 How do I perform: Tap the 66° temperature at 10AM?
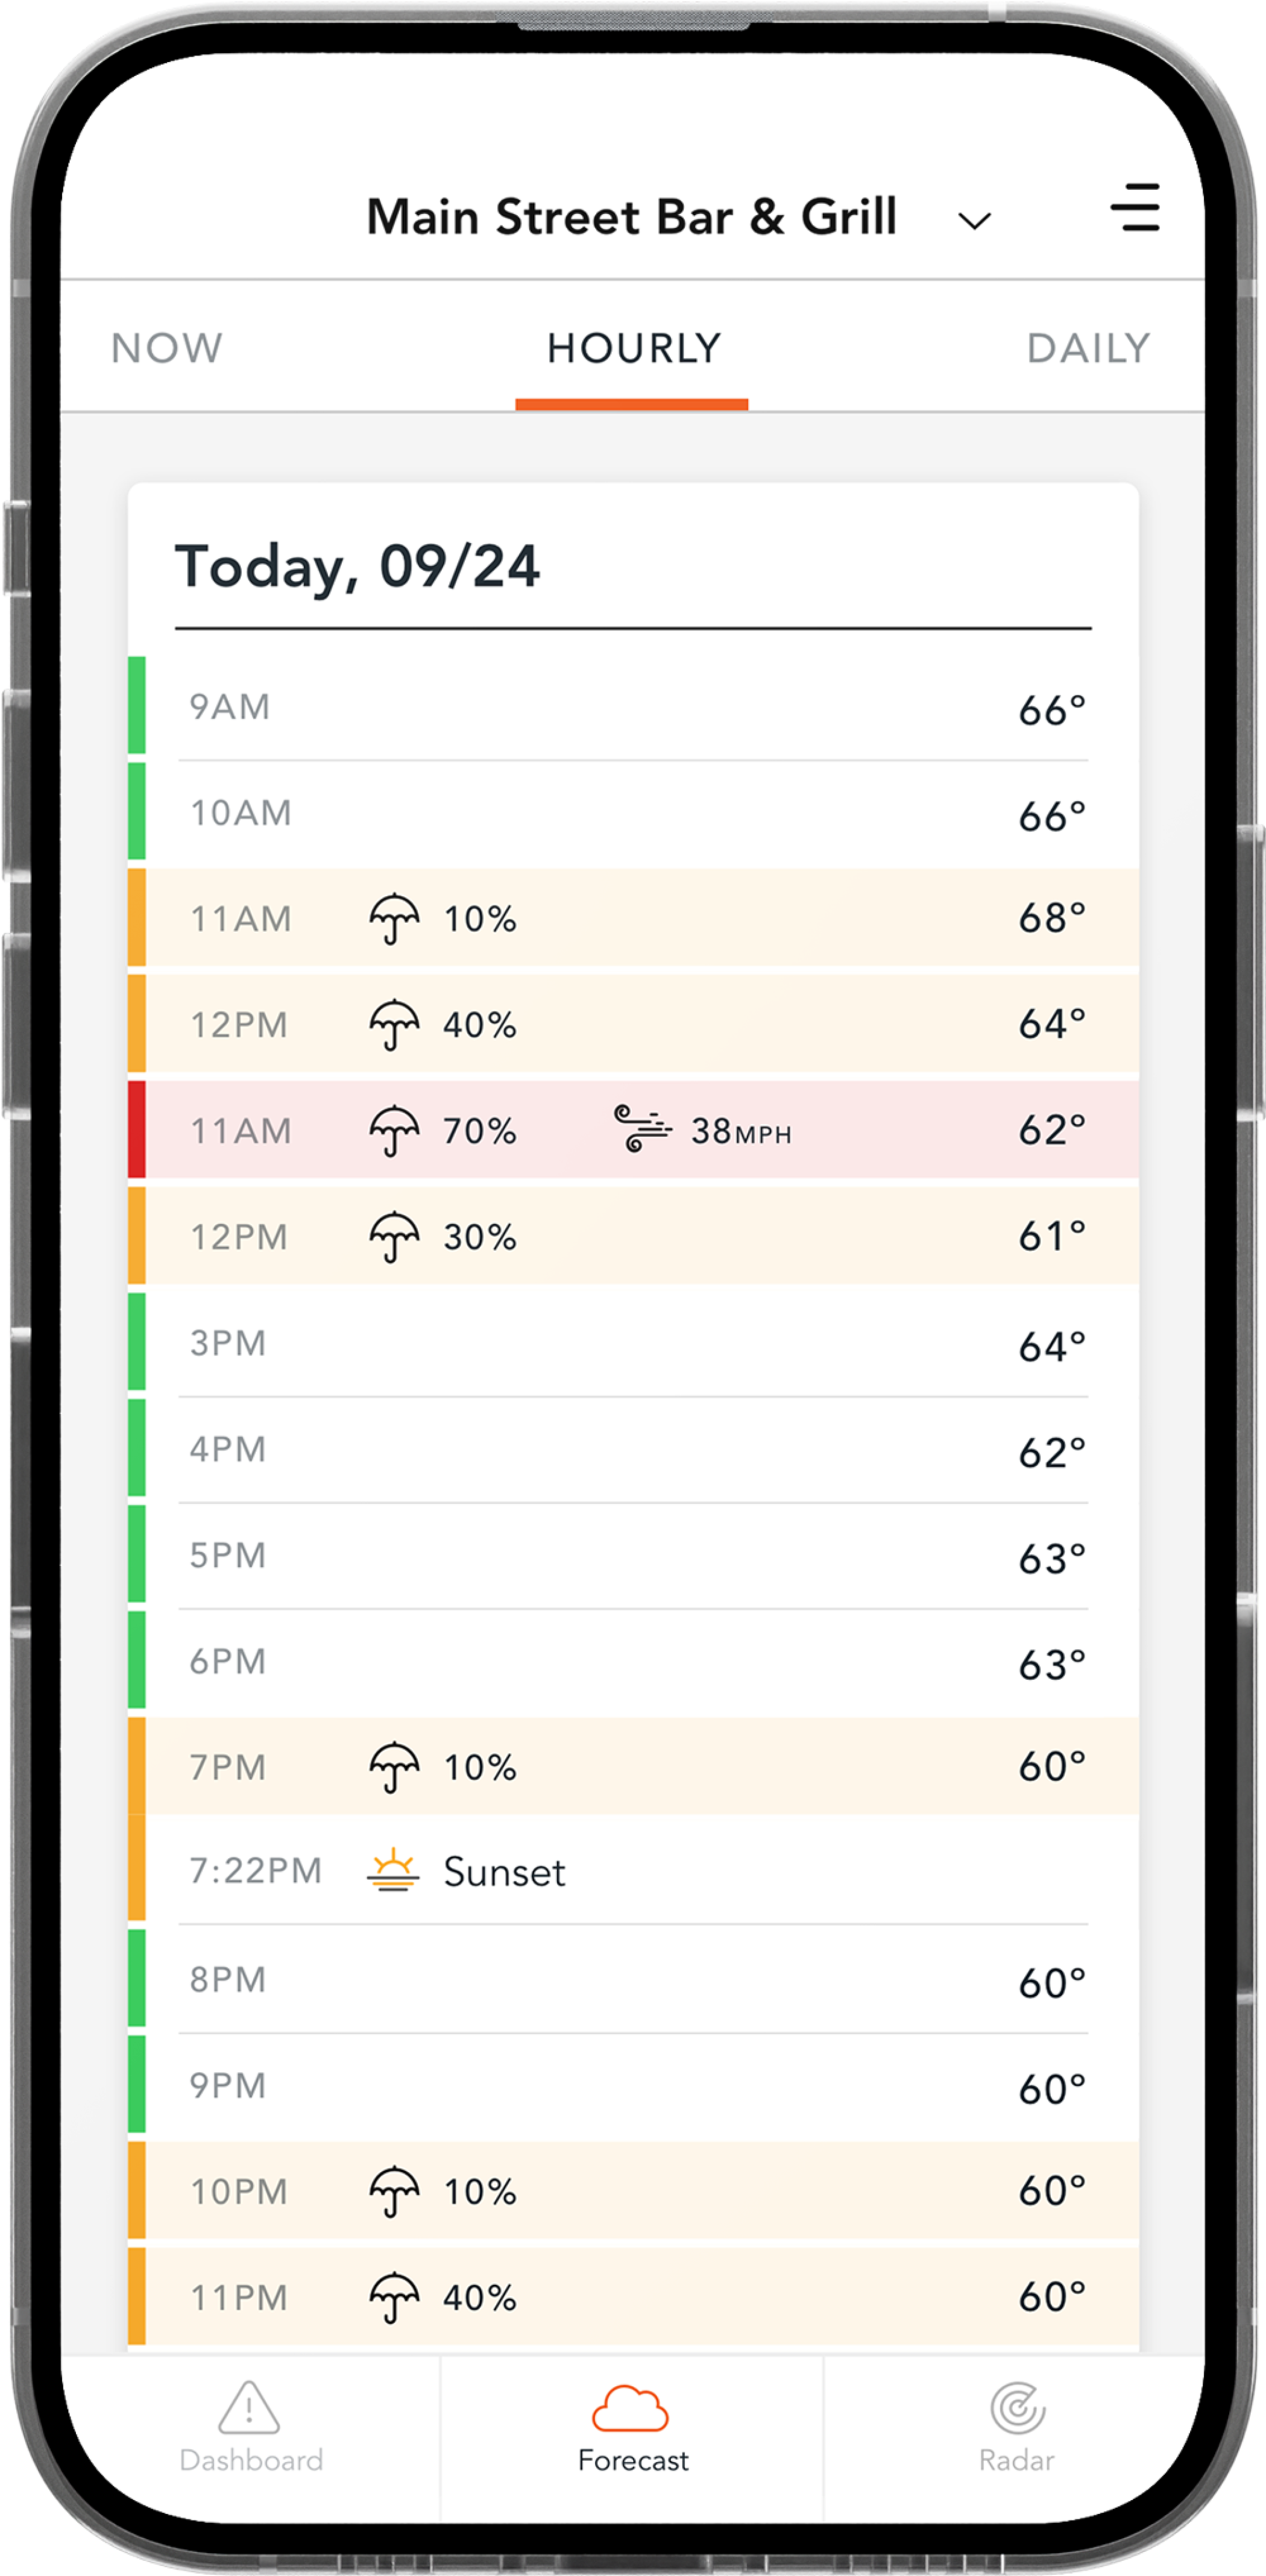pyautogui.click(x=1051, y=816)
